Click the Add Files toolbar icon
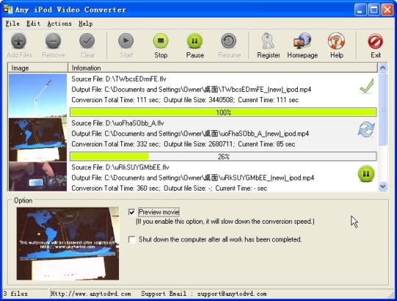The width and height of the screenshot is (397, 301). (x=18, y=40)
